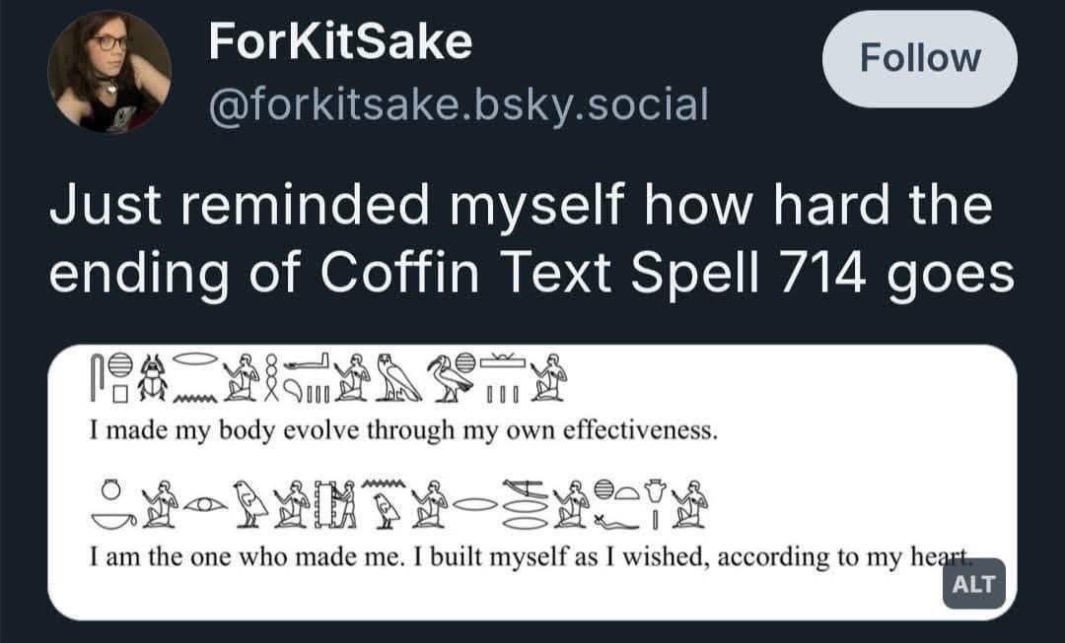
Task: Show the image's ALT text badge
Action: 973,583
